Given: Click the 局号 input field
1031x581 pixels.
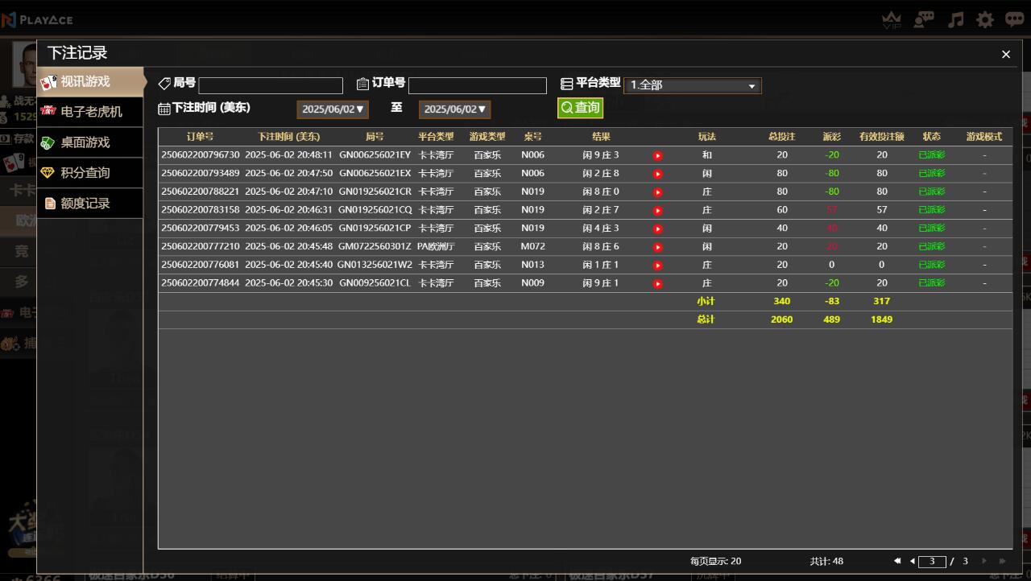Looking at the screenshot, I should click(271, 85).
